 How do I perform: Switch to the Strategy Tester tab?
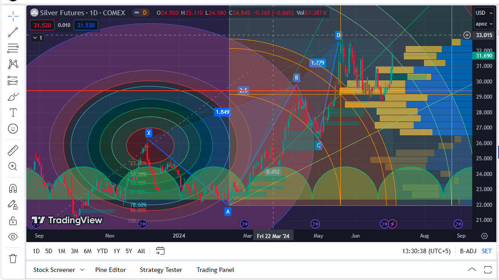pyautogui.click(x=161, y=270)
